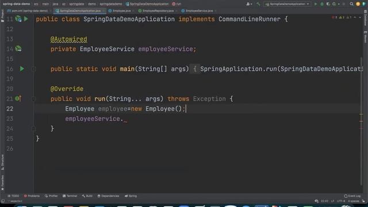Click the @Override annotation
This screenshot has width=368, height=207.
[67, 89]
